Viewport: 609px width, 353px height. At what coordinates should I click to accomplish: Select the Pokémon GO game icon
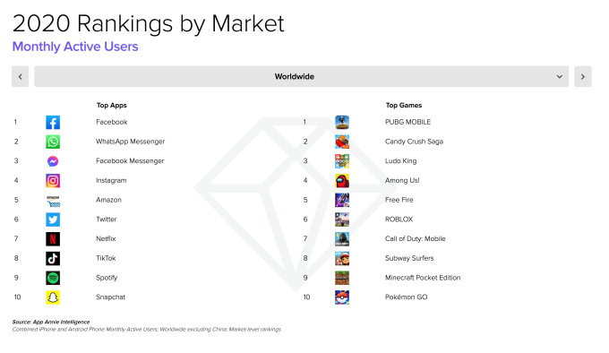[x=342, y=297]
